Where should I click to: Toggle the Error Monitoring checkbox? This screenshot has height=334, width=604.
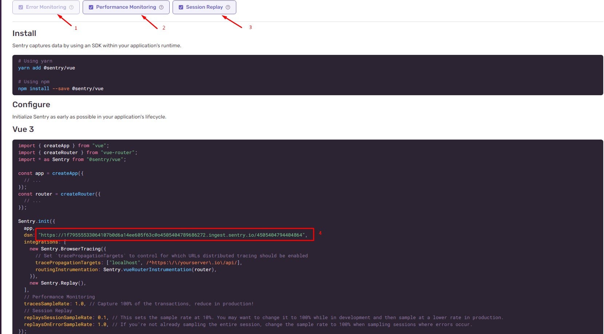point(21,7)
